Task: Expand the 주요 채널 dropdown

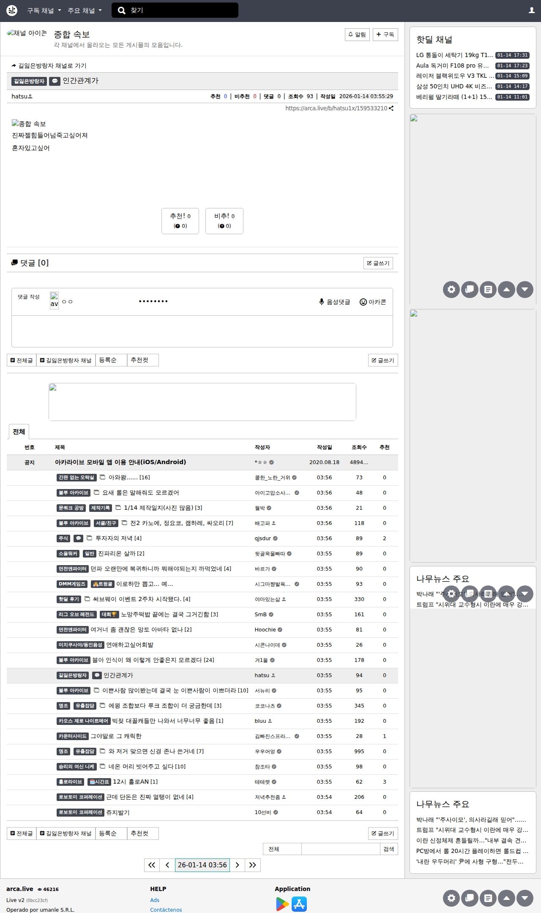Action: click(x=85, y=11)
